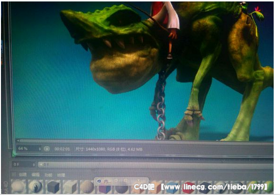
Task: Close the small 内 floating window
Action: 139,180
